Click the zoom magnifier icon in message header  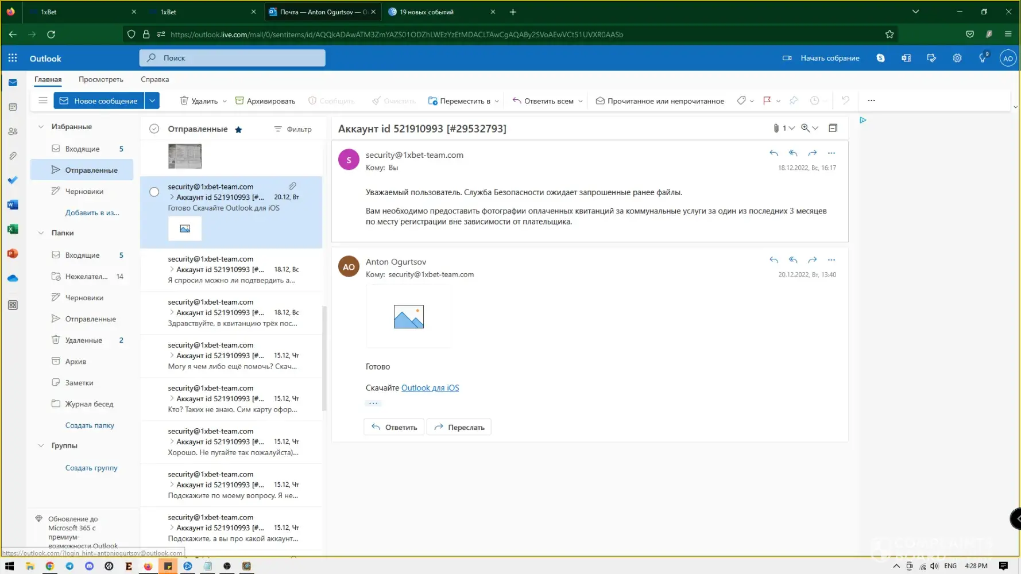click(806, 128)
